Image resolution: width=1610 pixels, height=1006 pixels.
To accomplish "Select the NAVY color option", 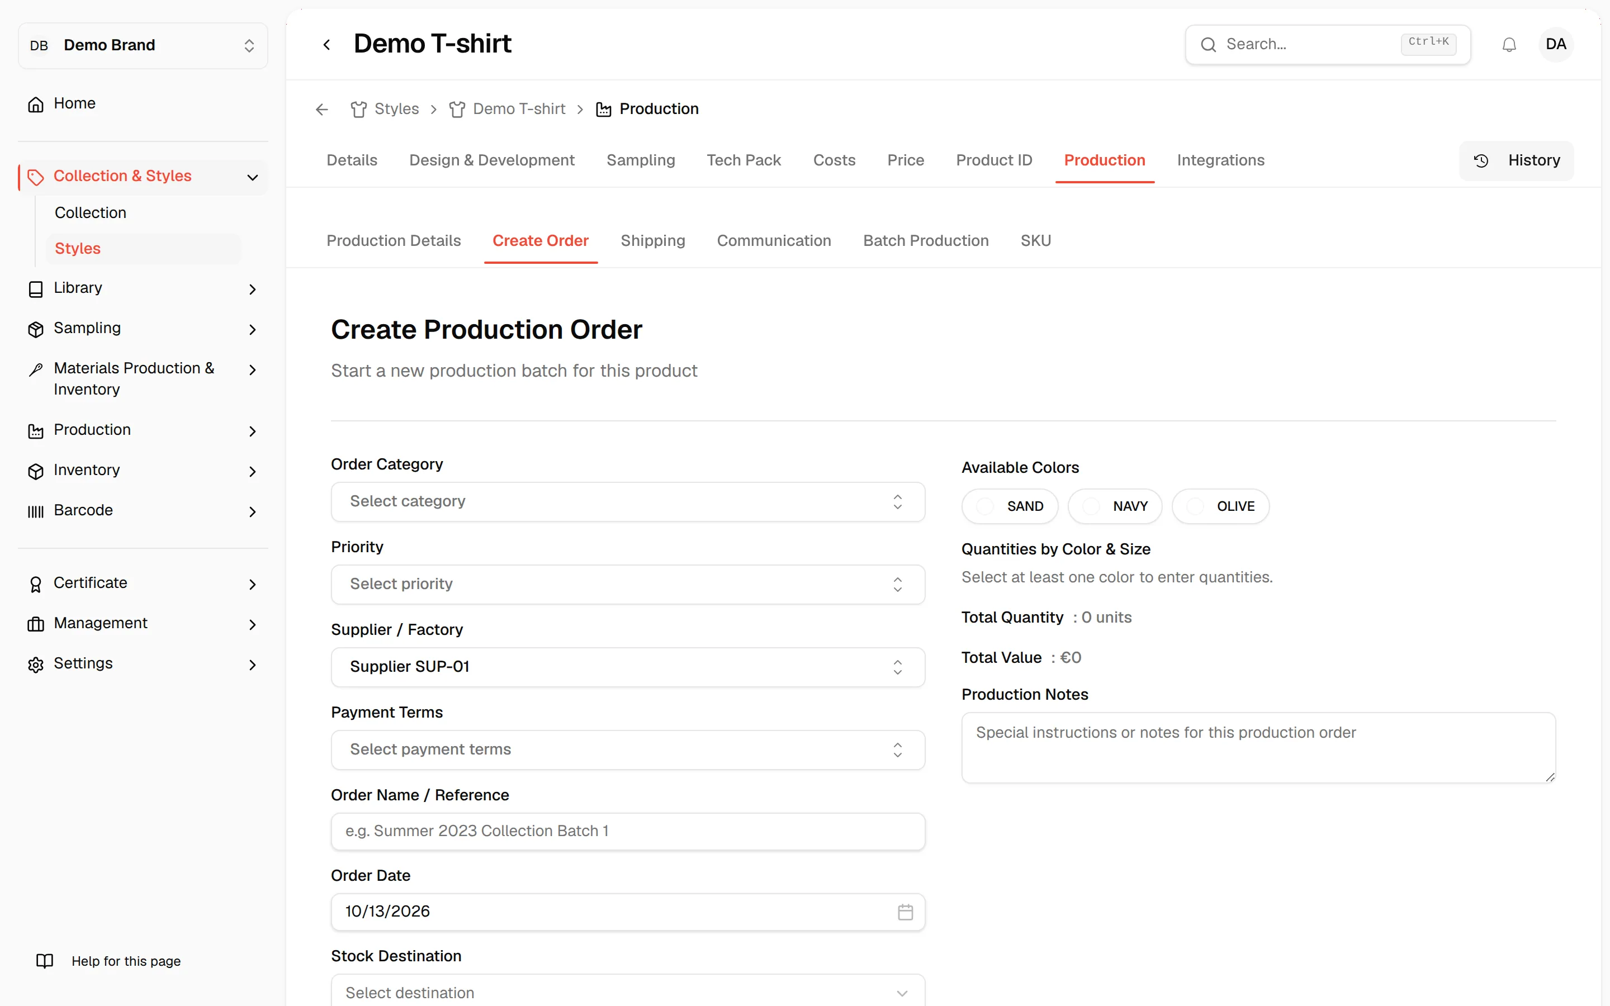I will tap(1114, 506).
